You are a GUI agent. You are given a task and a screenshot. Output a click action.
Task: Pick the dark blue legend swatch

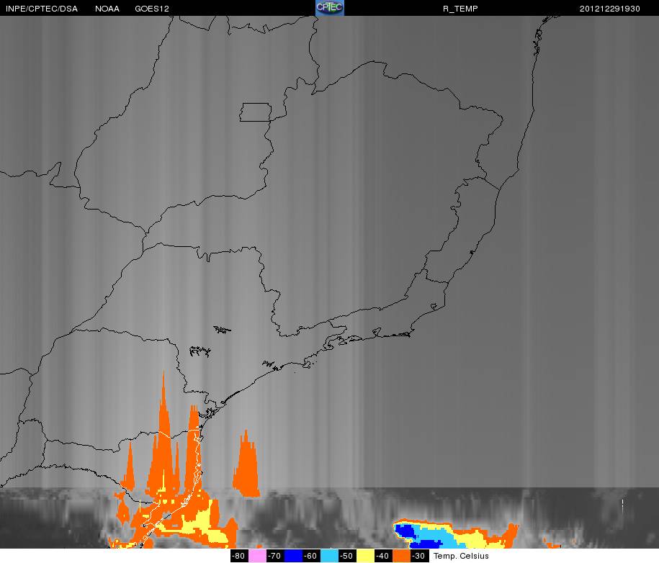coord(293,556)
